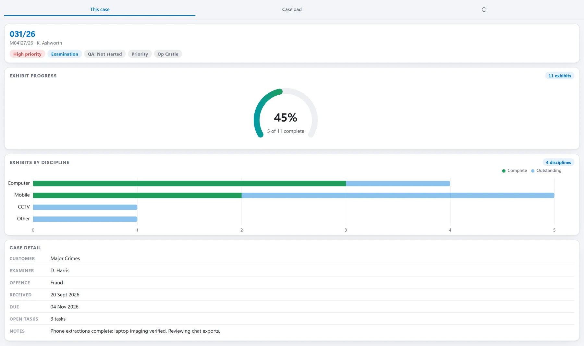Click the 'M04127/26 · K. Ashworth' subtitle

pos(36,43)
